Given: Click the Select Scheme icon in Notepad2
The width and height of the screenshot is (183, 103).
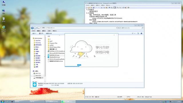Looking at the screenshot, I should [123, 8].
